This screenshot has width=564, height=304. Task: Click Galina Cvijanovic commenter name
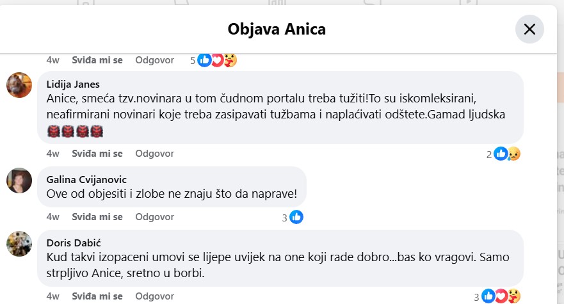(x=86, y=179)
